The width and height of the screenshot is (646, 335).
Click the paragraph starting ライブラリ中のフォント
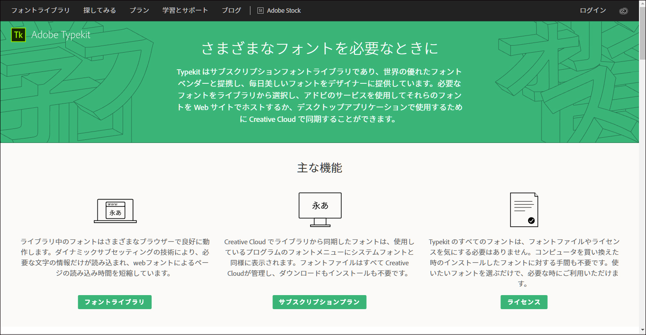(x=115, y=257)
